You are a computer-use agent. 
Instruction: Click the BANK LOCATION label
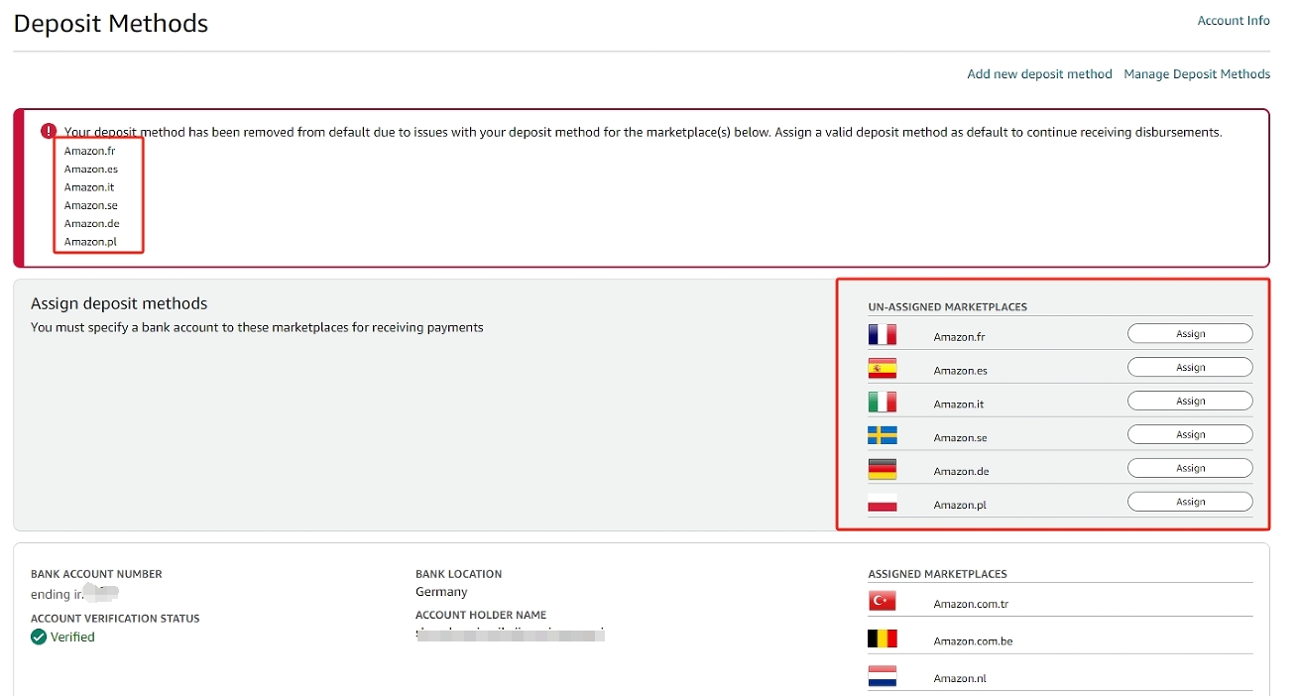[458, 574]
